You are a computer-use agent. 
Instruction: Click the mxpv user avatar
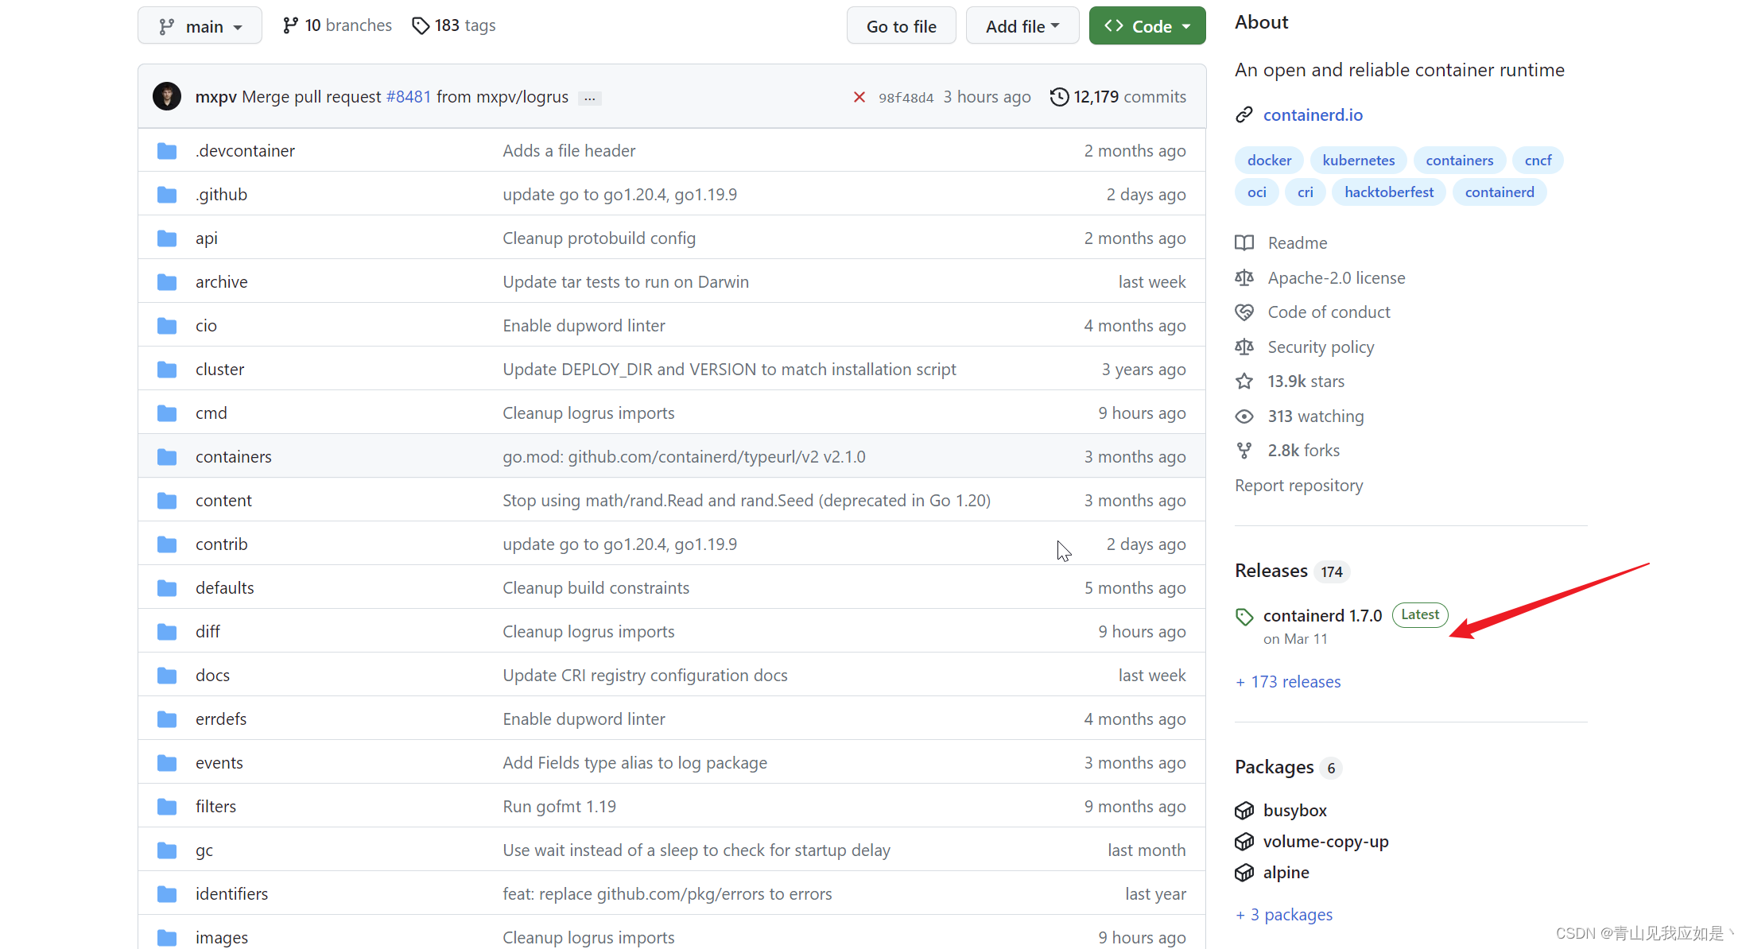[167, 97]
